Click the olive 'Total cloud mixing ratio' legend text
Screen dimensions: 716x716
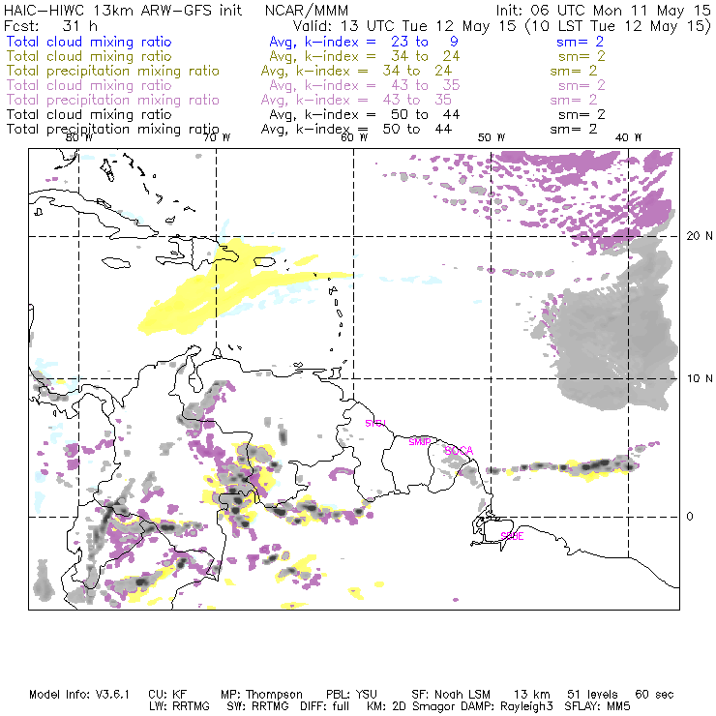pyautogui.click(x=89, y=57)
